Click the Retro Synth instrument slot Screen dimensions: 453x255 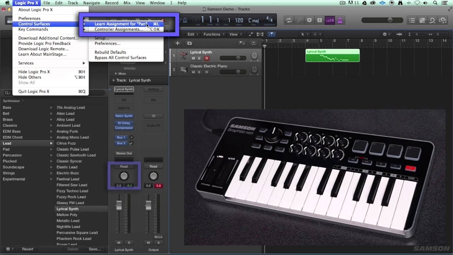(124, 116)
